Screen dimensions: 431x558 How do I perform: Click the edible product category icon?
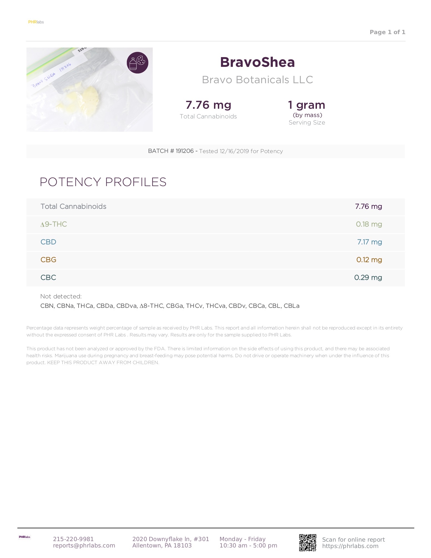point(138,63)
